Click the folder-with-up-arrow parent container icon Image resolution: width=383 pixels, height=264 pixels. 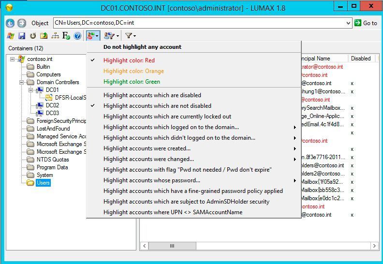point(44,36)
